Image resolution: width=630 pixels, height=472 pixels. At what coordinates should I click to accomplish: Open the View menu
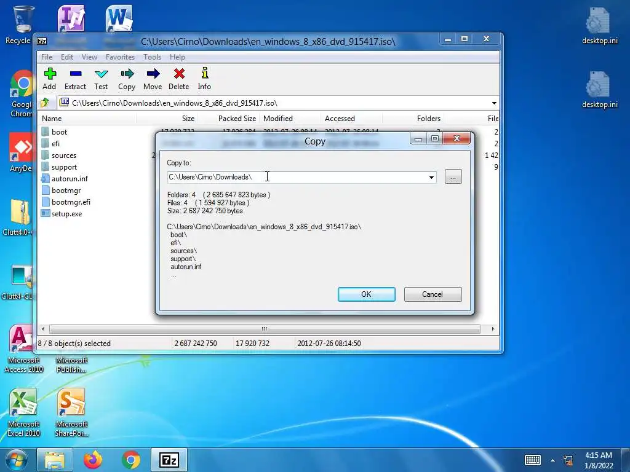coord(90,57)
